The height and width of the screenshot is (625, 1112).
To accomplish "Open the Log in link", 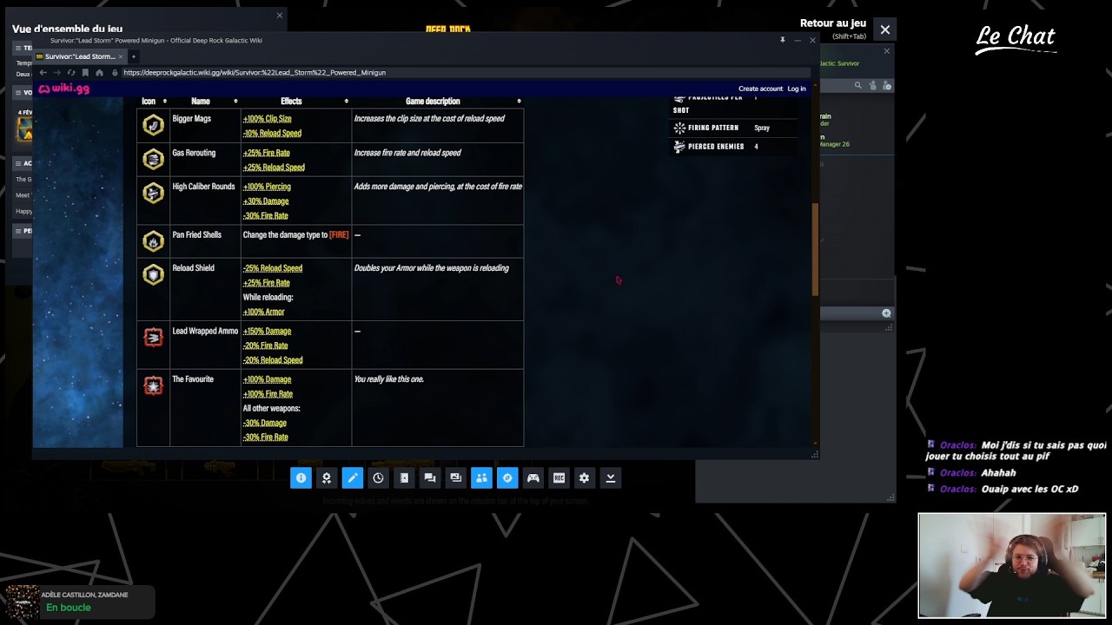I will click(x=797, y=89).
